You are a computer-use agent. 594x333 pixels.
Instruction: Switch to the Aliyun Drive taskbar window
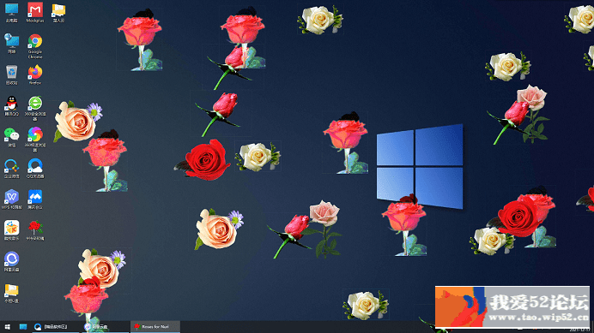pos(105,326)
